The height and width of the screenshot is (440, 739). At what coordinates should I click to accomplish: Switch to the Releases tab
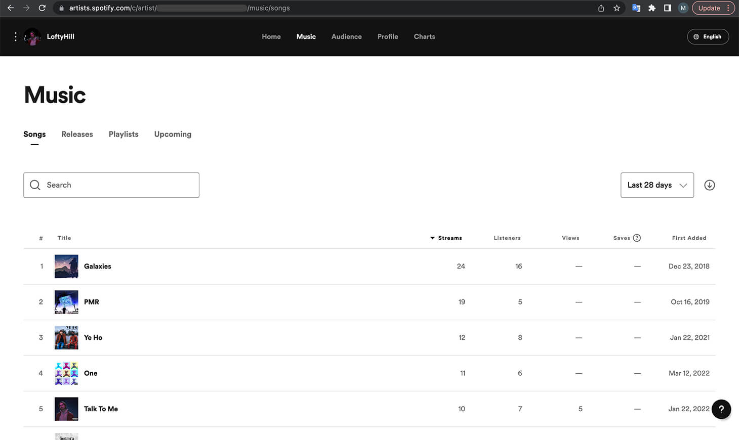(x=77, y=134)
